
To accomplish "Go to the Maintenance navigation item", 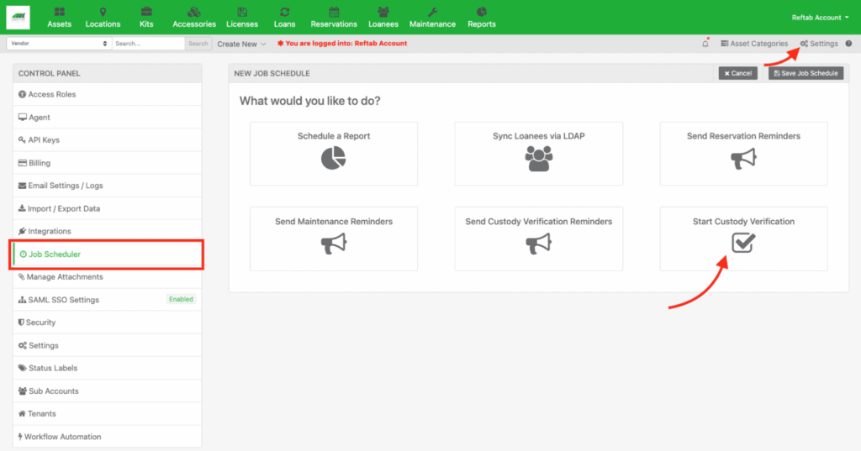I will [432, 17].
